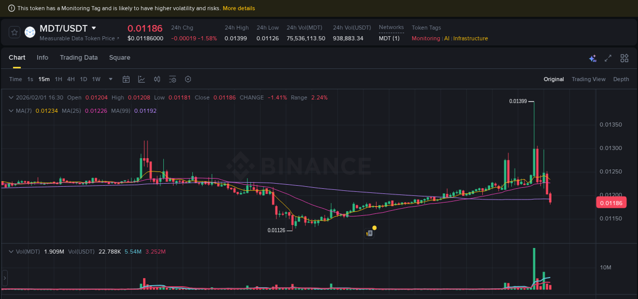638x299 pixels.
Task: Hide the OHLC data row via its chevron
Action: click(x=11, y=97)
